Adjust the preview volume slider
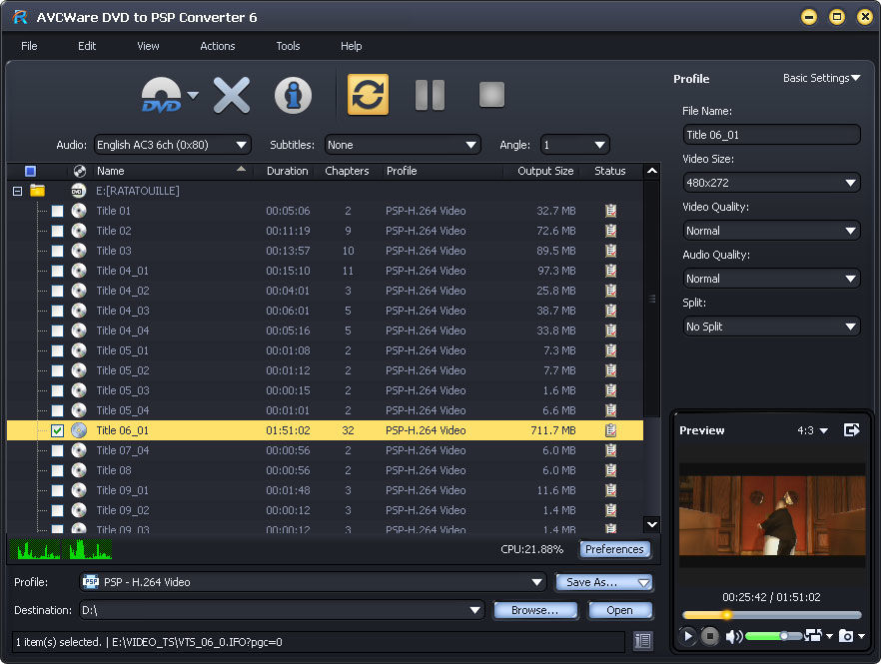Image resolution: width=881 pixels, height=664 pixels. point(773,636)
